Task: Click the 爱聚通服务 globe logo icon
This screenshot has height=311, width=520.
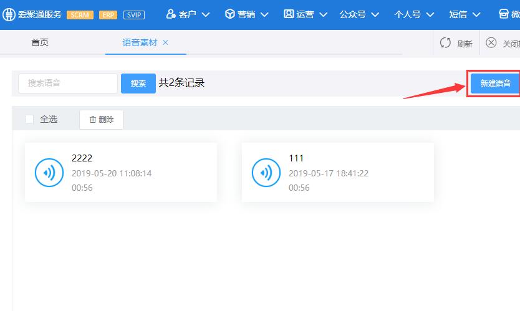Action: [x=9, y=14]
